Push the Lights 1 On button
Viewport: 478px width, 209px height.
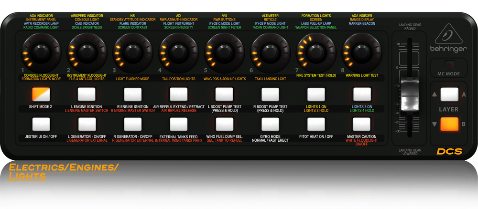pos(316,94)
